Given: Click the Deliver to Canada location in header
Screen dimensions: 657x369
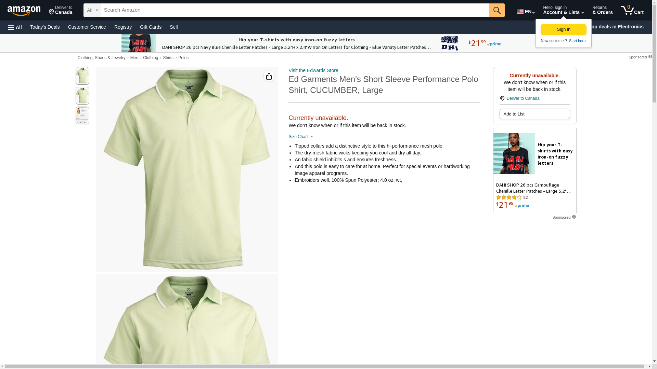Looking at the screenshot, I should (x=61, y=10).
